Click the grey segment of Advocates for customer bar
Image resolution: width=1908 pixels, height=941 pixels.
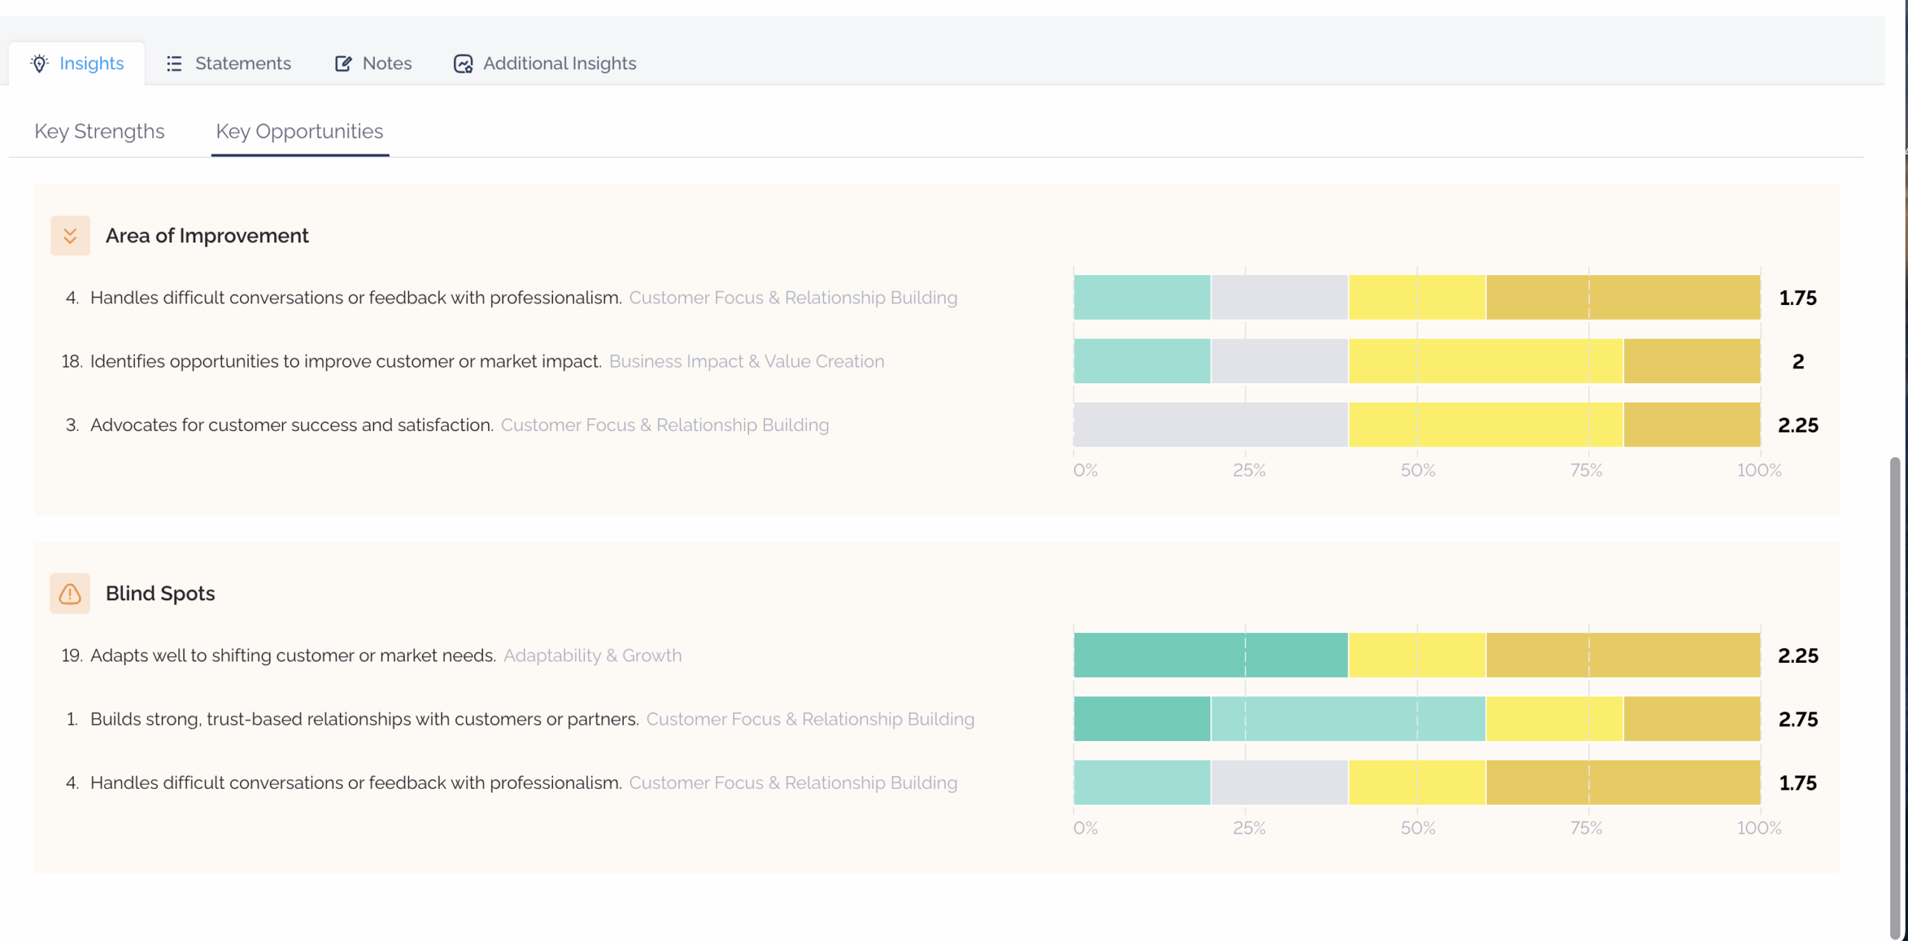1210,425
